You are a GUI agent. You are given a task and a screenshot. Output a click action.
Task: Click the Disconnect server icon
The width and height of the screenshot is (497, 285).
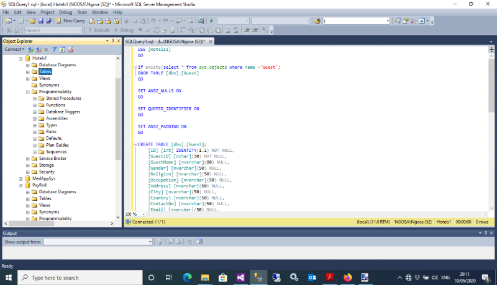39,50
